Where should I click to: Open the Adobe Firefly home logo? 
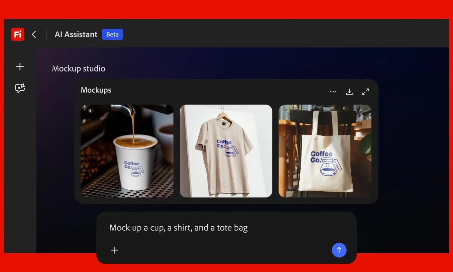click(x=18, y=34)
